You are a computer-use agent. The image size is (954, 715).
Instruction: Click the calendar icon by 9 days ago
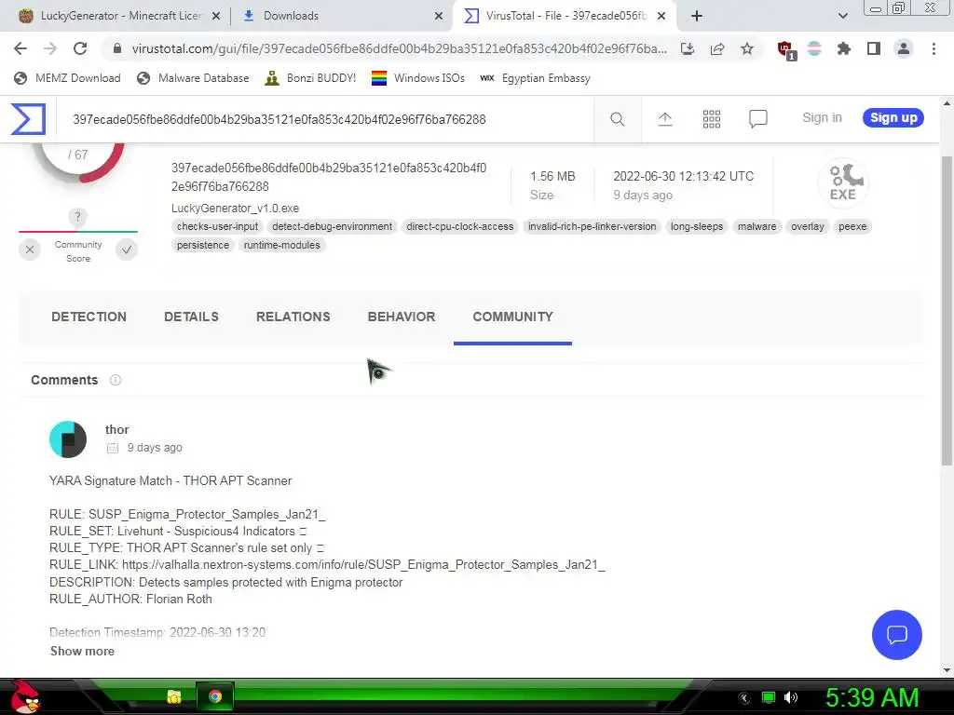coord(113,448)
